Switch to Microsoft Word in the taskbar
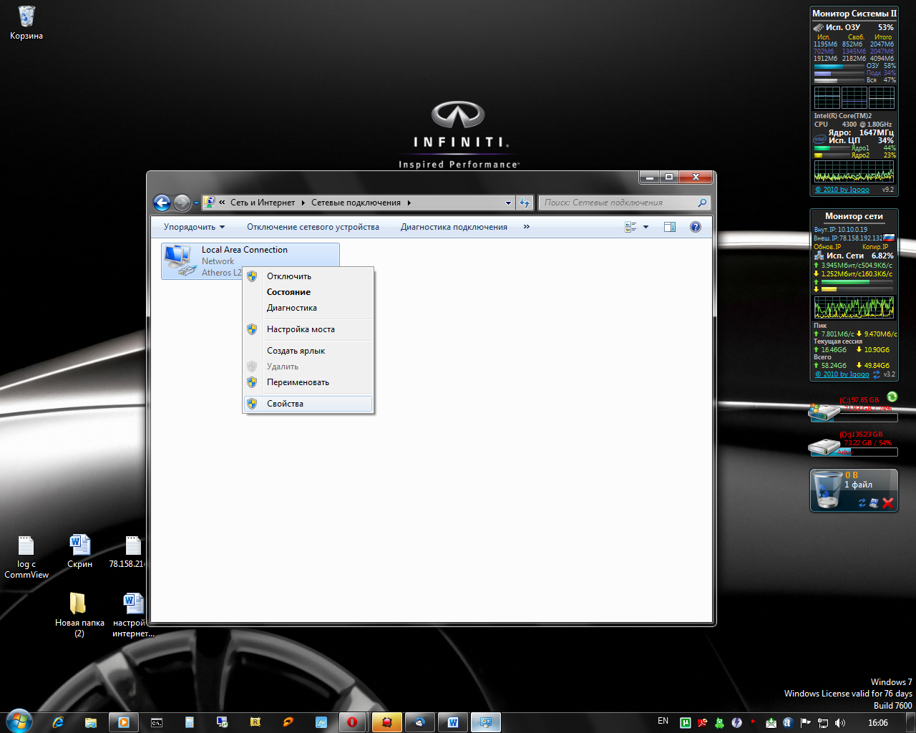This screenshot has height=733, width=916. tap(452, 722)
